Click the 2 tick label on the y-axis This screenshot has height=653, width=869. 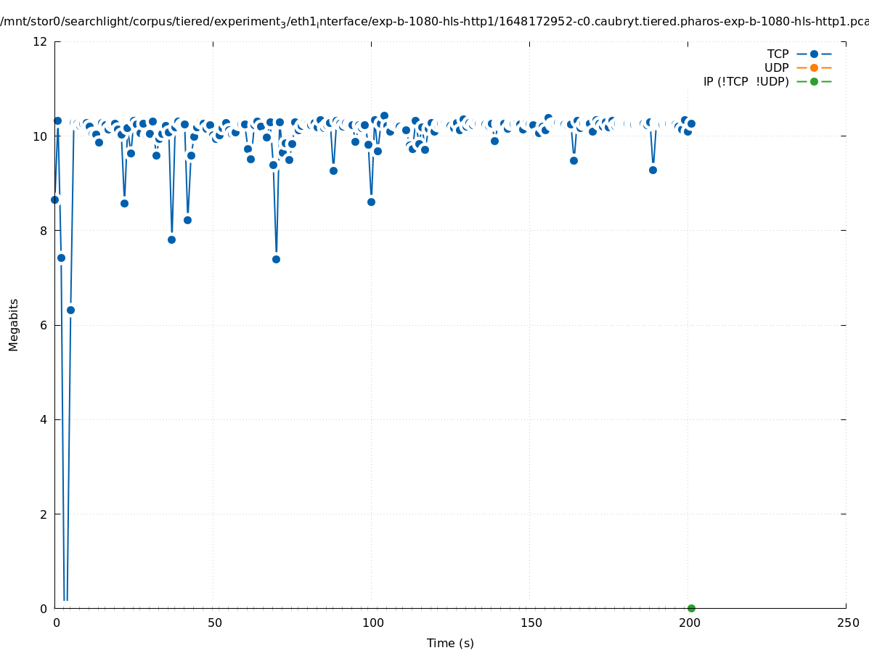(44, 514)
